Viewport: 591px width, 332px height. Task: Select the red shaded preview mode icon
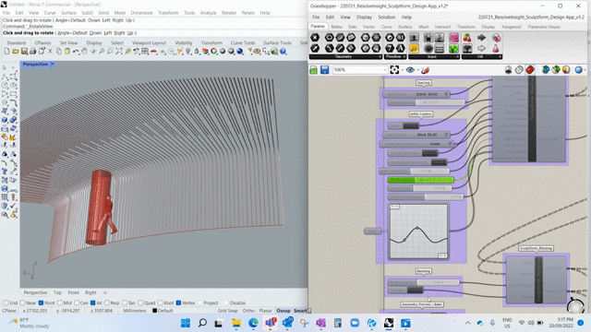pyautogui.click(x=530, y=70)
